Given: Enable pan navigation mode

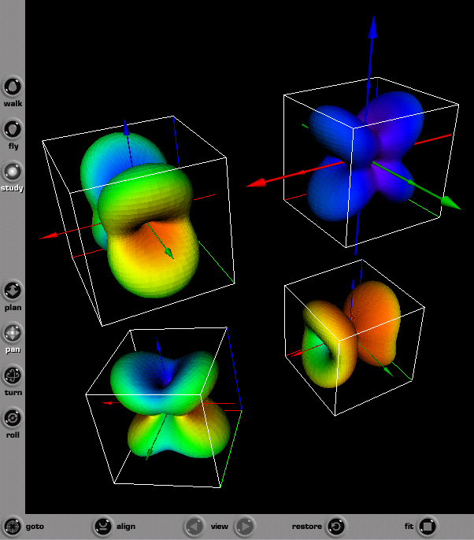Looking at the screenshot, I should tap(13, 333).
